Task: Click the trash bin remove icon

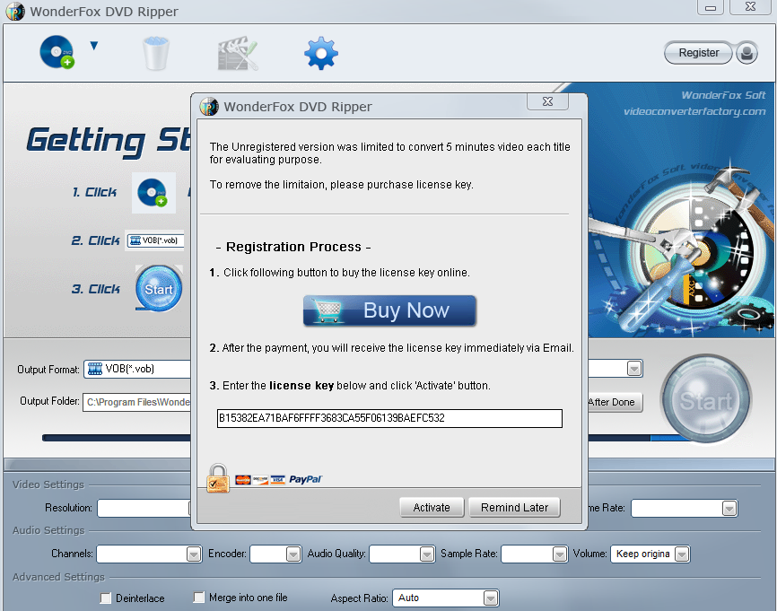Action: (155, 53)
